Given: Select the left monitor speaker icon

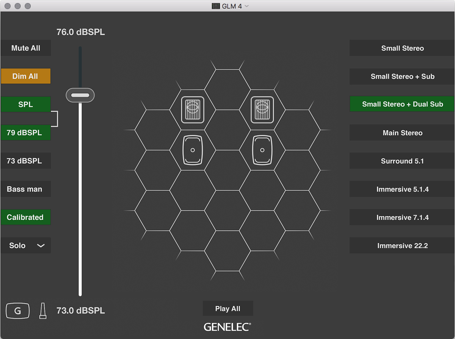Looking at the screenshot, I should pos(193,150).
